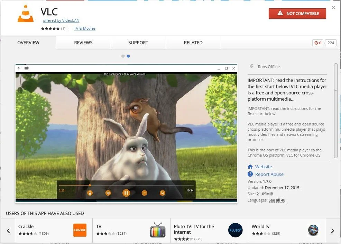Click the NOT COMPATIBLE red button
Image resolution: width=341 pixels, height=244 pixels.
pyautogui.click(x=297, y=13)
